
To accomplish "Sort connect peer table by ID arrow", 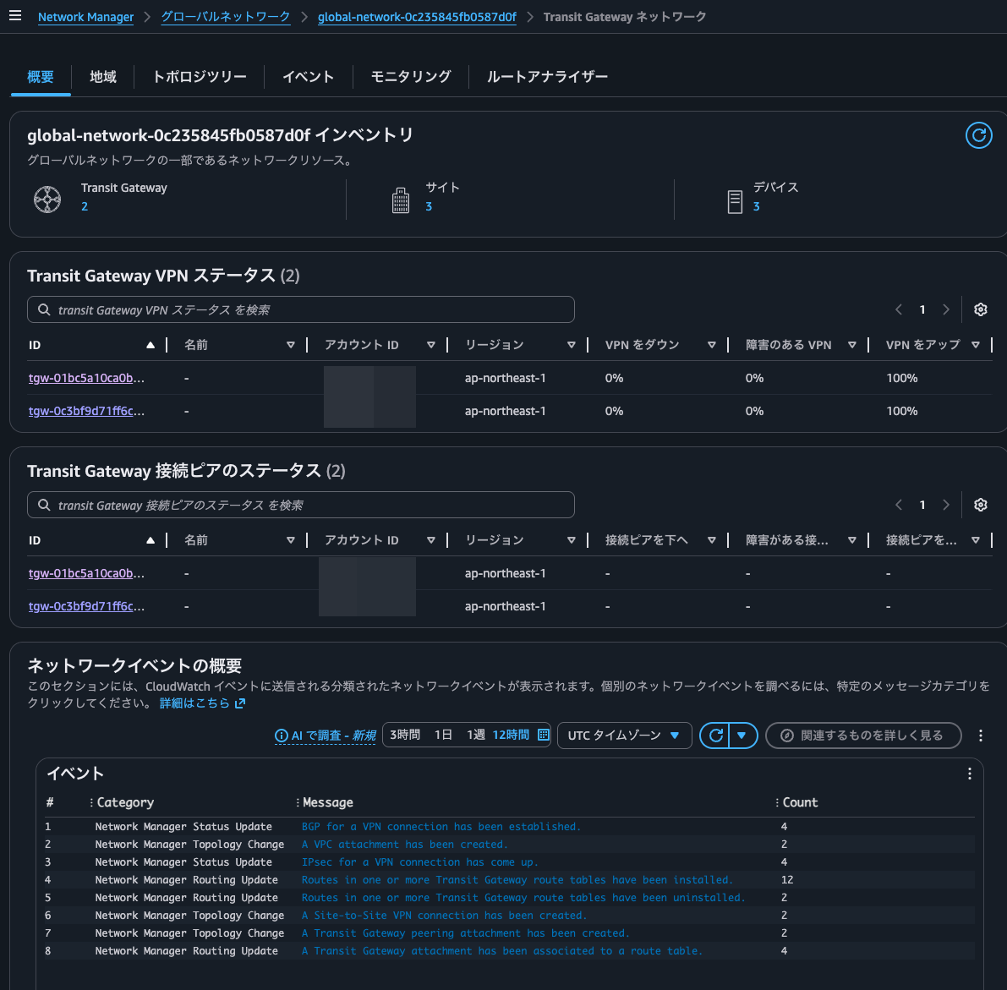I will 151,540.
